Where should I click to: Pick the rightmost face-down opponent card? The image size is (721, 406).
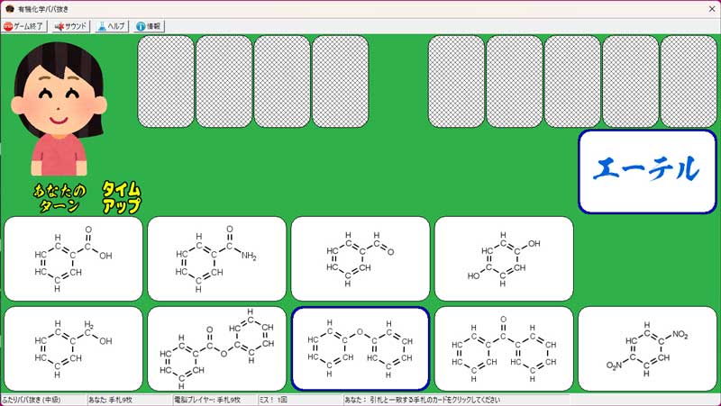[x=689, y=81]
